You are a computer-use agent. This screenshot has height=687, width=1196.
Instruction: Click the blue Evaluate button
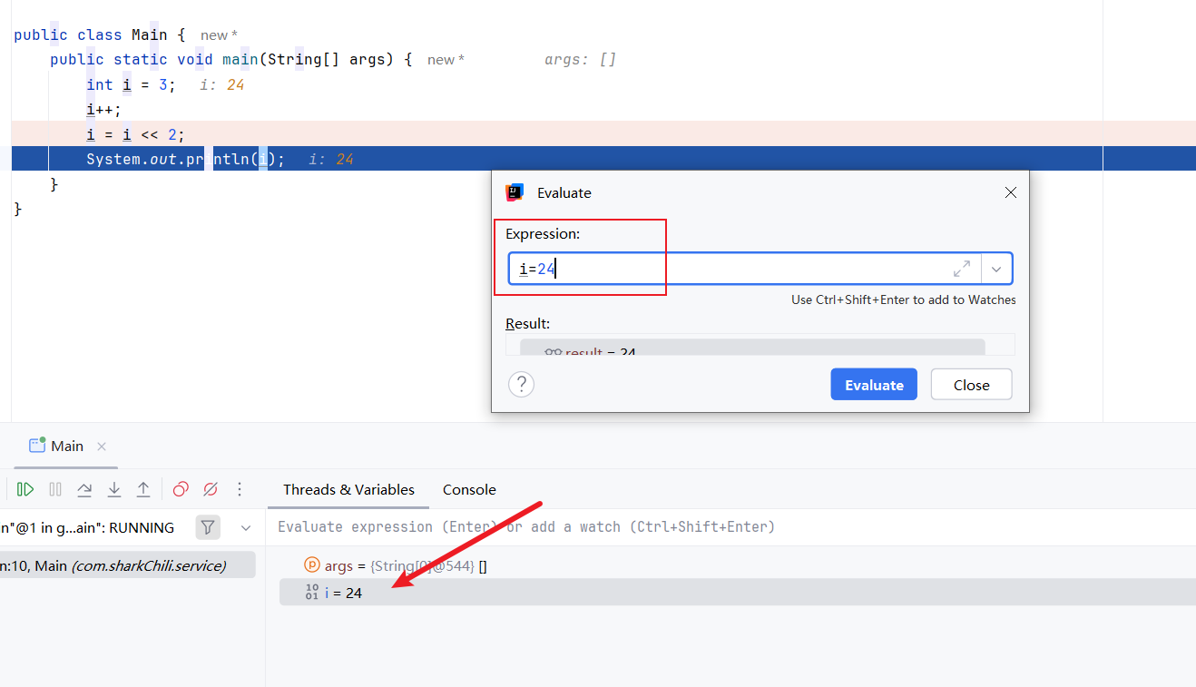coord(873,385)
